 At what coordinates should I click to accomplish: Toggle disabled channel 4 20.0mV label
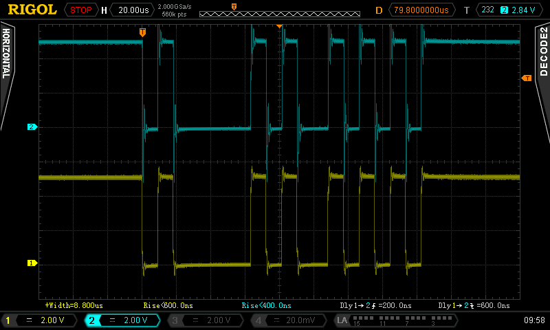click(x=289, y=320)
